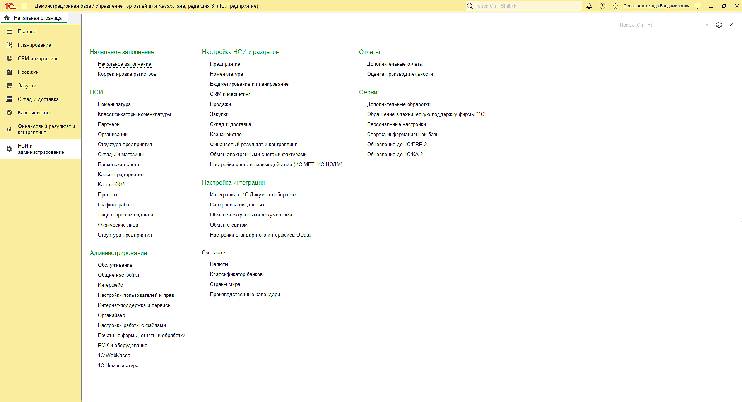Image resolution: width=742 pixels, height=402 pixels.
Task: Click the Финансовый результат chart icon
Action: [9, 129]
